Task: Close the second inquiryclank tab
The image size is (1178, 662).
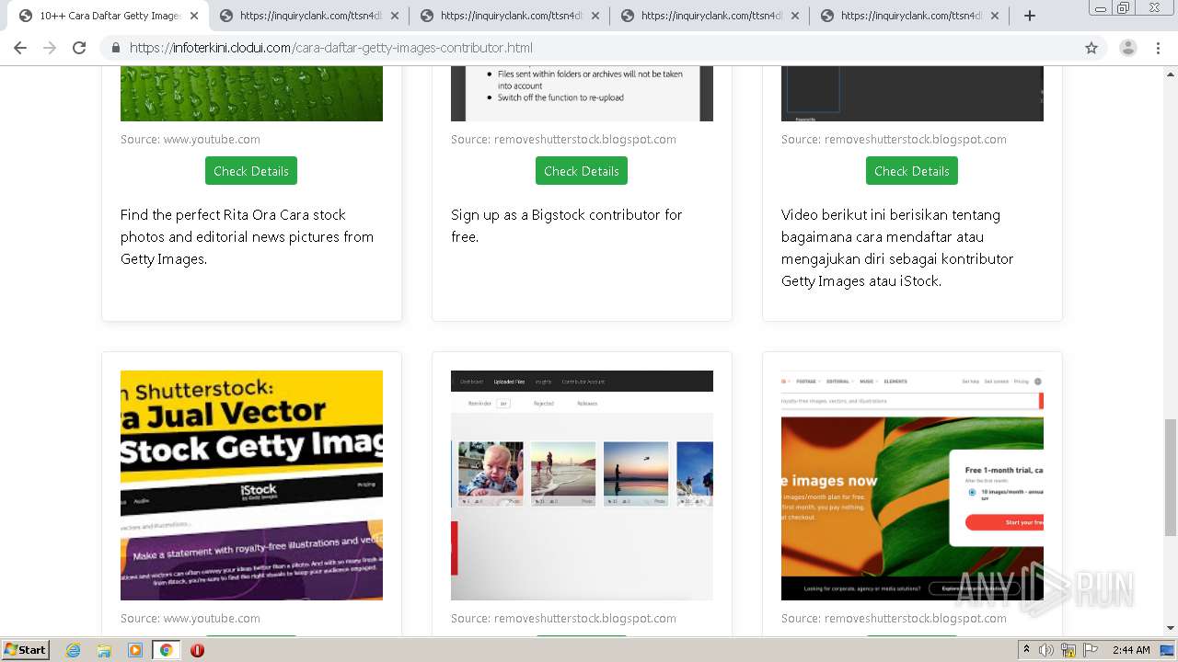Action: pos(595,16)
